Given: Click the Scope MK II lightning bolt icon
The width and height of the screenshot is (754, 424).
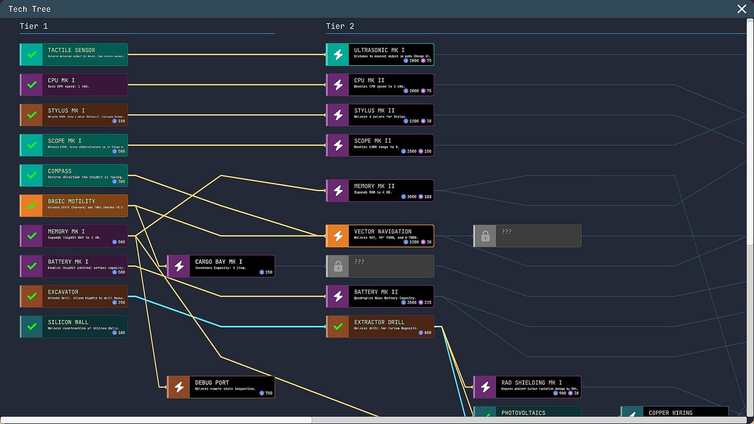Looking at the screenshot, I should click(338, 145).
